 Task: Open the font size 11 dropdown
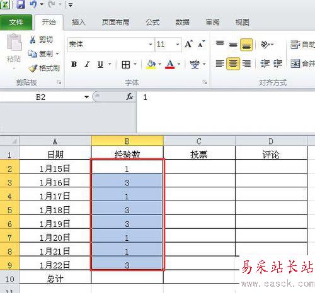[178, 44]
